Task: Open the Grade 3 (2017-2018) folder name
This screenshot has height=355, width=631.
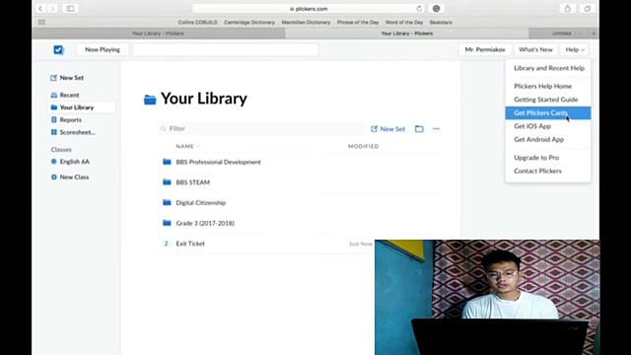Action: click(205, 223)
